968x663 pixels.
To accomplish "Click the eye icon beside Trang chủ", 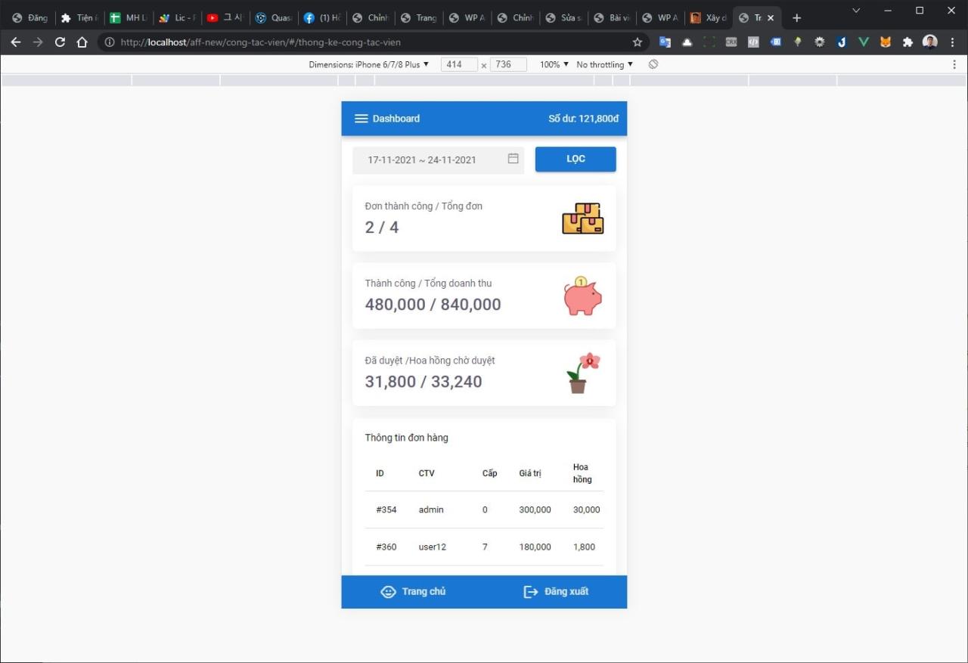I will coord(389,591).
